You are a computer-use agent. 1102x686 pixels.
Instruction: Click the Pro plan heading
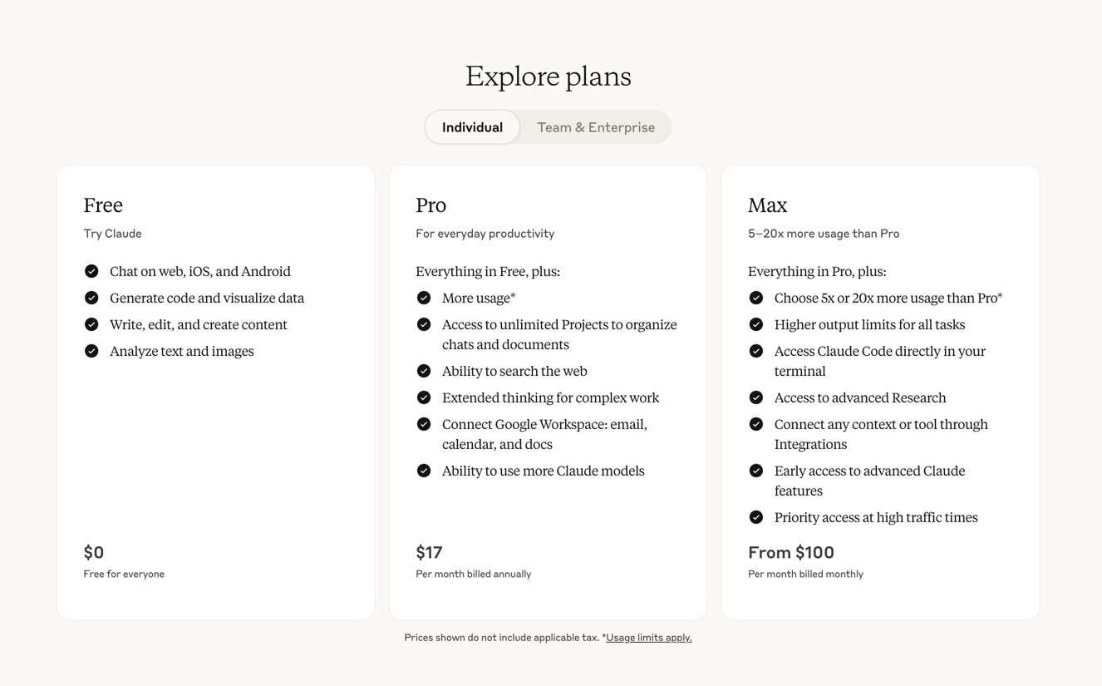pos(430,205)
